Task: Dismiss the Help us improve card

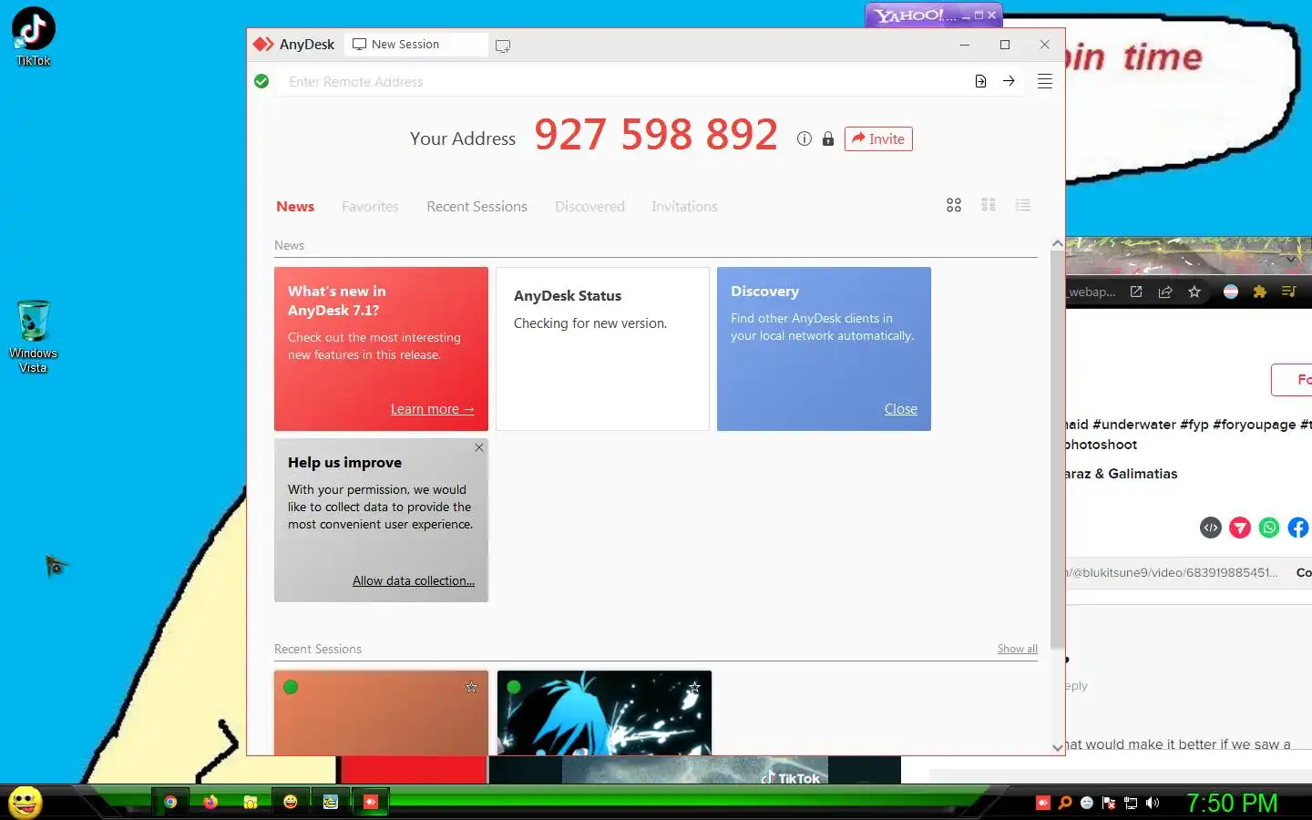Action: (x=479, y=447)
